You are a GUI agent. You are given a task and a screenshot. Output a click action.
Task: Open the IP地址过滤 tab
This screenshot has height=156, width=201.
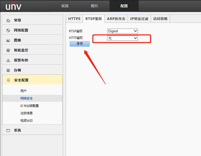tap(139, 19)
